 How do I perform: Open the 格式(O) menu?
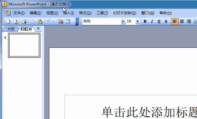(x=85, y=13)
